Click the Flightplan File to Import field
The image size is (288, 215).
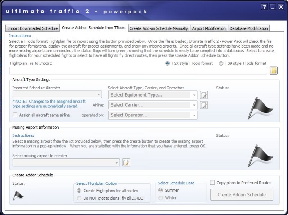point(138,71)
